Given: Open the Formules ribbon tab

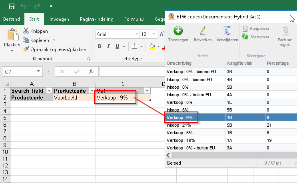Looking at the screenshot, I should (134, 19).
